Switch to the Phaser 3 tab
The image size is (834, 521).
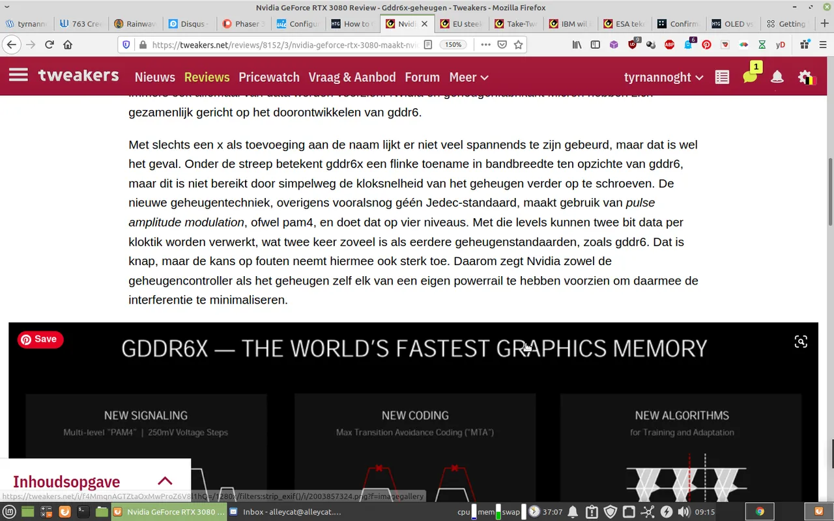244,23
